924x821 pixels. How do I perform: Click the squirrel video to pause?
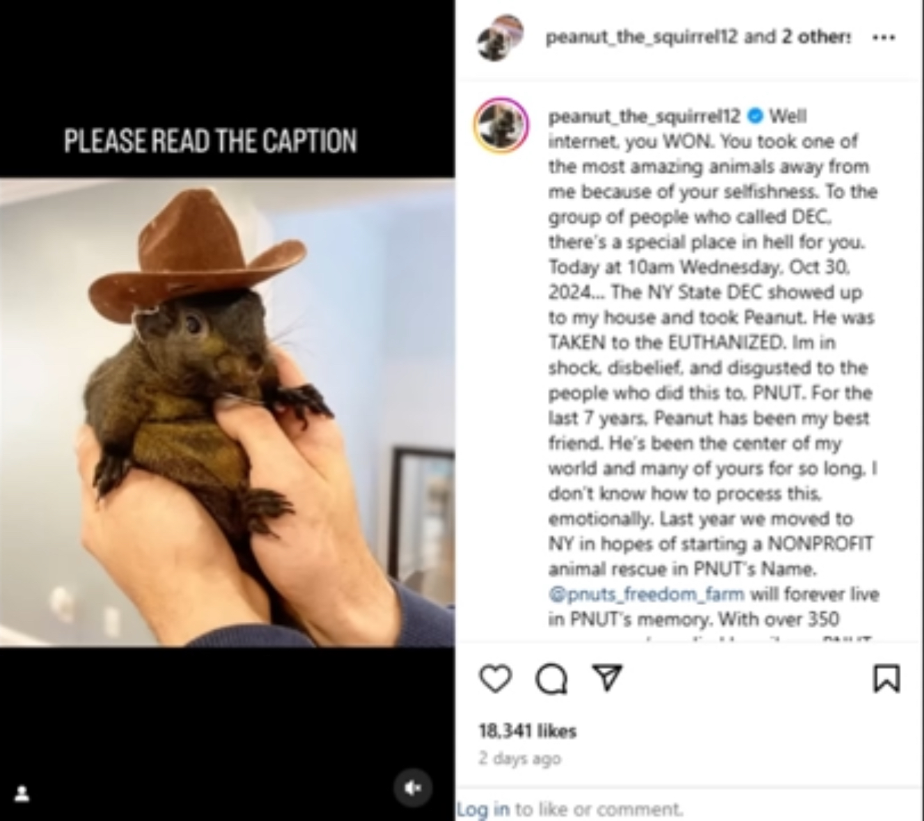coord(227,412)
